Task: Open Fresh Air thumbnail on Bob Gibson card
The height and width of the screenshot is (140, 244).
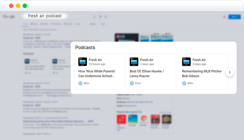Action: [x=186, y=62]
